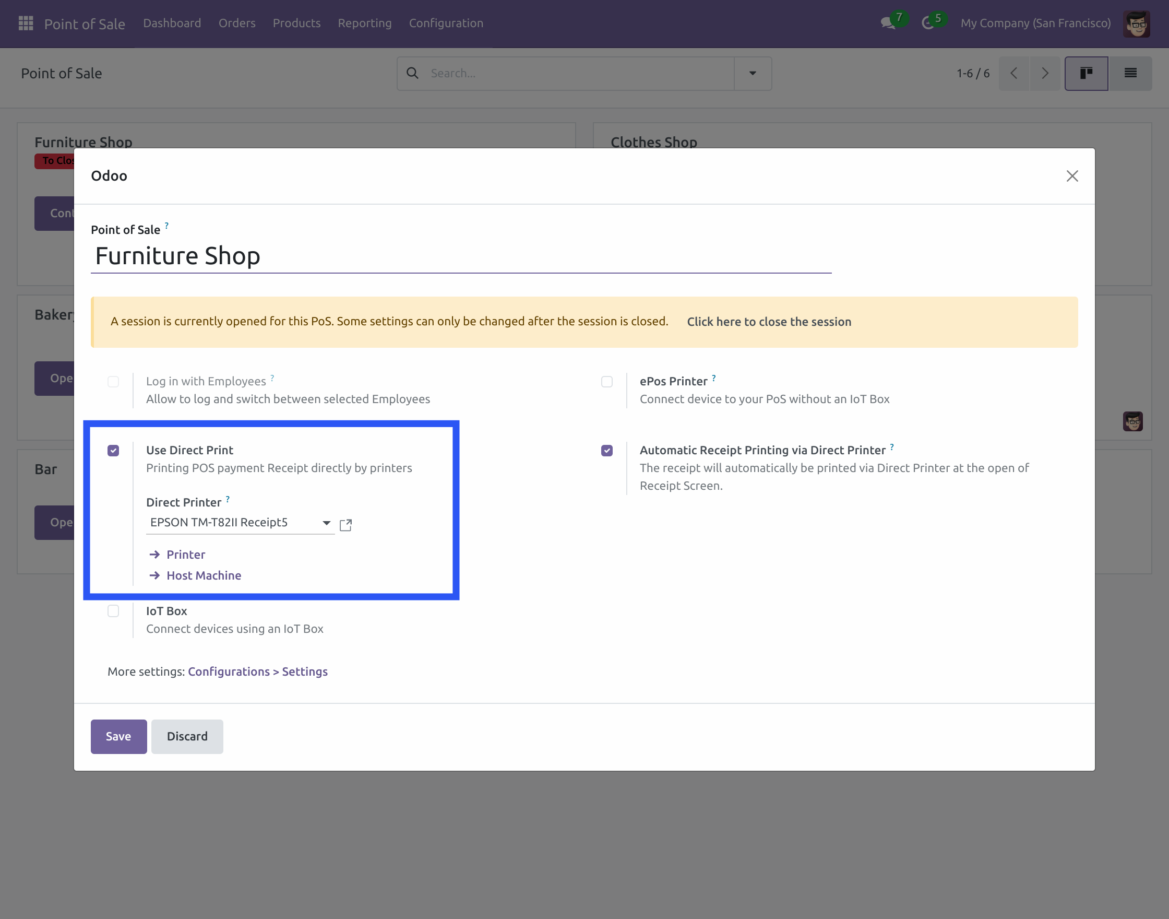This screenshot has width=1169, height=919.
Task: Open the apps grid menu icon
Action: (x=26, y=23)
